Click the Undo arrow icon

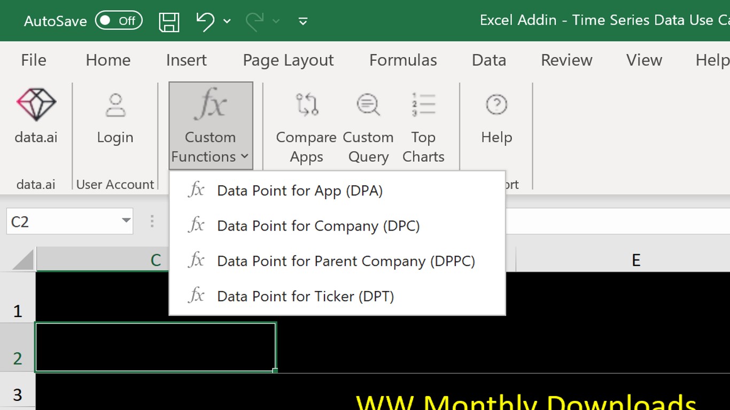point(205,21)
